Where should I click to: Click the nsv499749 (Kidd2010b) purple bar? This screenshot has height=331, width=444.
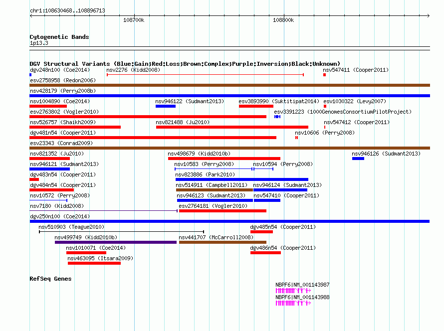tap(116, 242)
